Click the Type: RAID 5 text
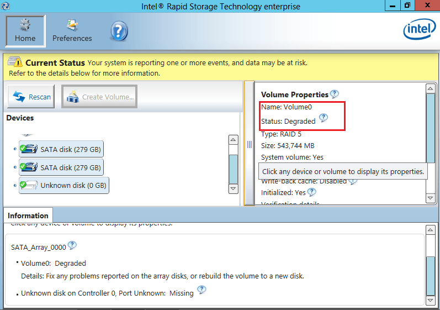 tap(281, 134)
